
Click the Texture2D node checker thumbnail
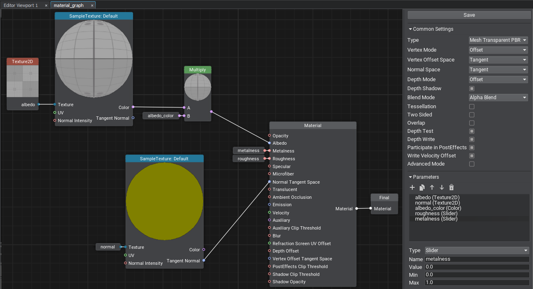[23, 81]
